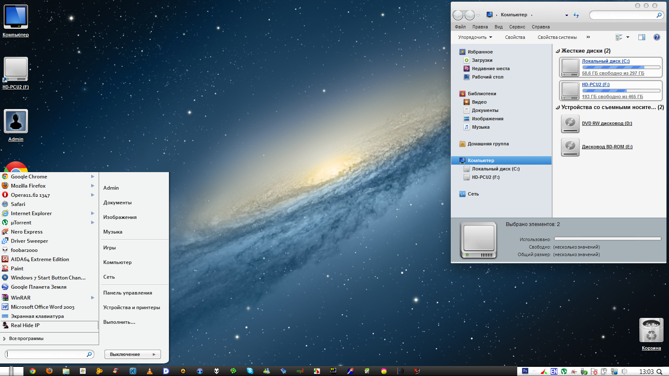669x376 pixels.
Task: Open the Admin user icon on desktop
Action: point(16,122)
